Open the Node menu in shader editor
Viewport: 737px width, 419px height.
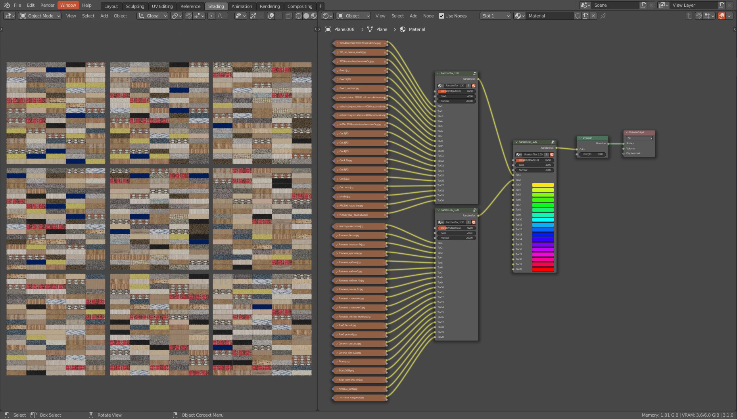pyautogui.click(x=428, y=16)
